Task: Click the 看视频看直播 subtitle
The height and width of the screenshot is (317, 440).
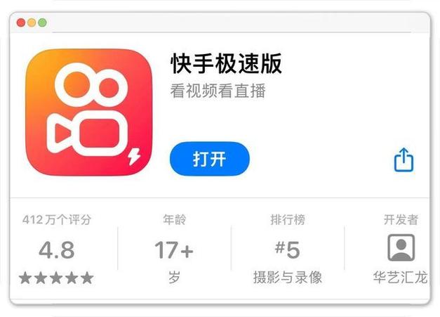Action: pos(218,91)
